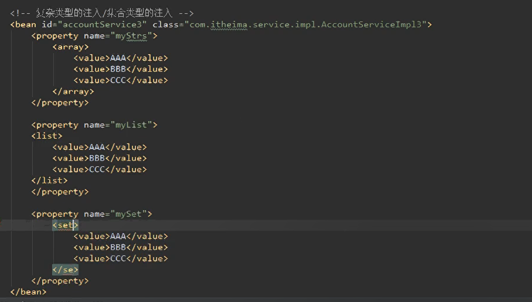Viewport: 532px width, 302px height.
Task: Click the highlighted opening <set> tag
Action: click(x=65, y=225)
